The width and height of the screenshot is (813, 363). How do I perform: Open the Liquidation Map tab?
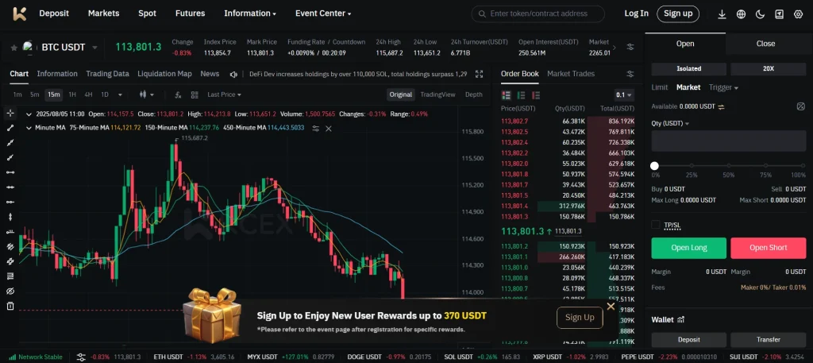[164, 74]
